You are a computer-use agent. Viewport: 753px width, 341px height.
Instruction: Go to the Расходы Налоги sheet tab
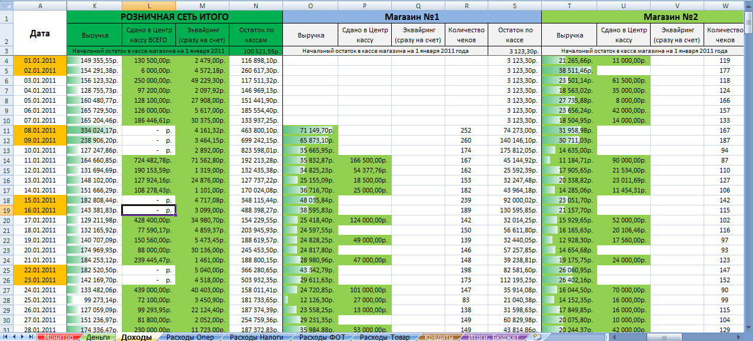click(256, 337)
